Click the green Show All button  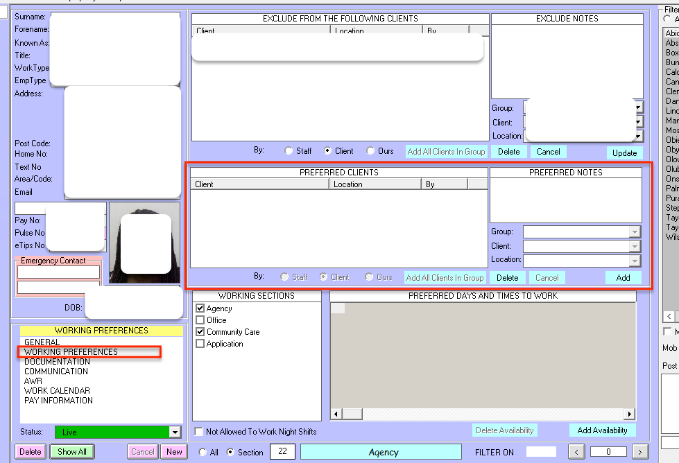click(72, 452)
